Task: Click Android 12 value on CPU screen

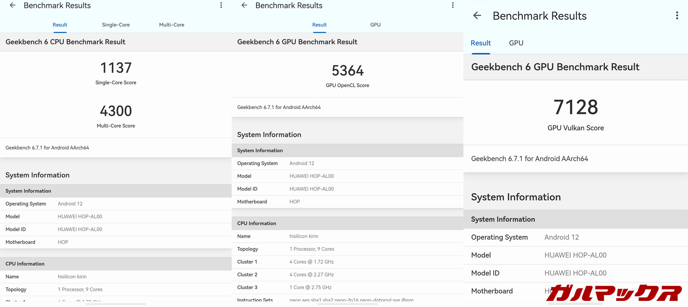Action: point(70,204)
